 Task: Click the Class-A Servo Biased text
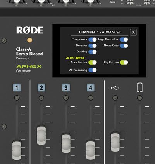[x=29, y=51]
